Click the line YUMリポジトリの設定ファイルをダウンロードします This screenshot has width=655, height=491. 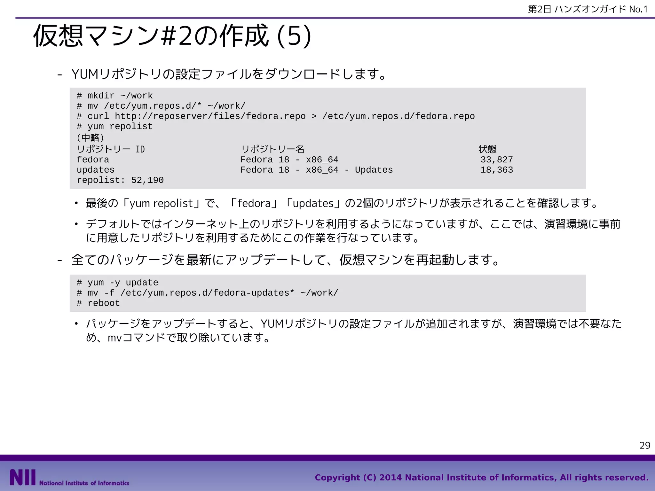coord(229,74)
